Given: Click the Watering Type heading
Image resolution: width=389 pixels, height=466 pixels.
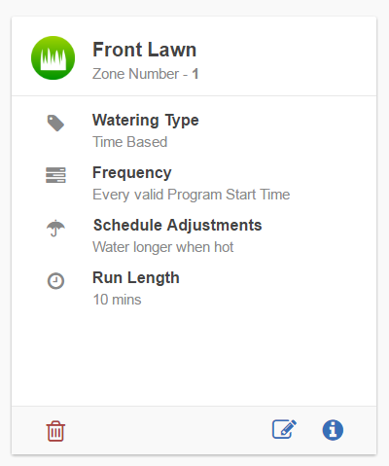Looking at the screenshot, I should tap(146, 121).
